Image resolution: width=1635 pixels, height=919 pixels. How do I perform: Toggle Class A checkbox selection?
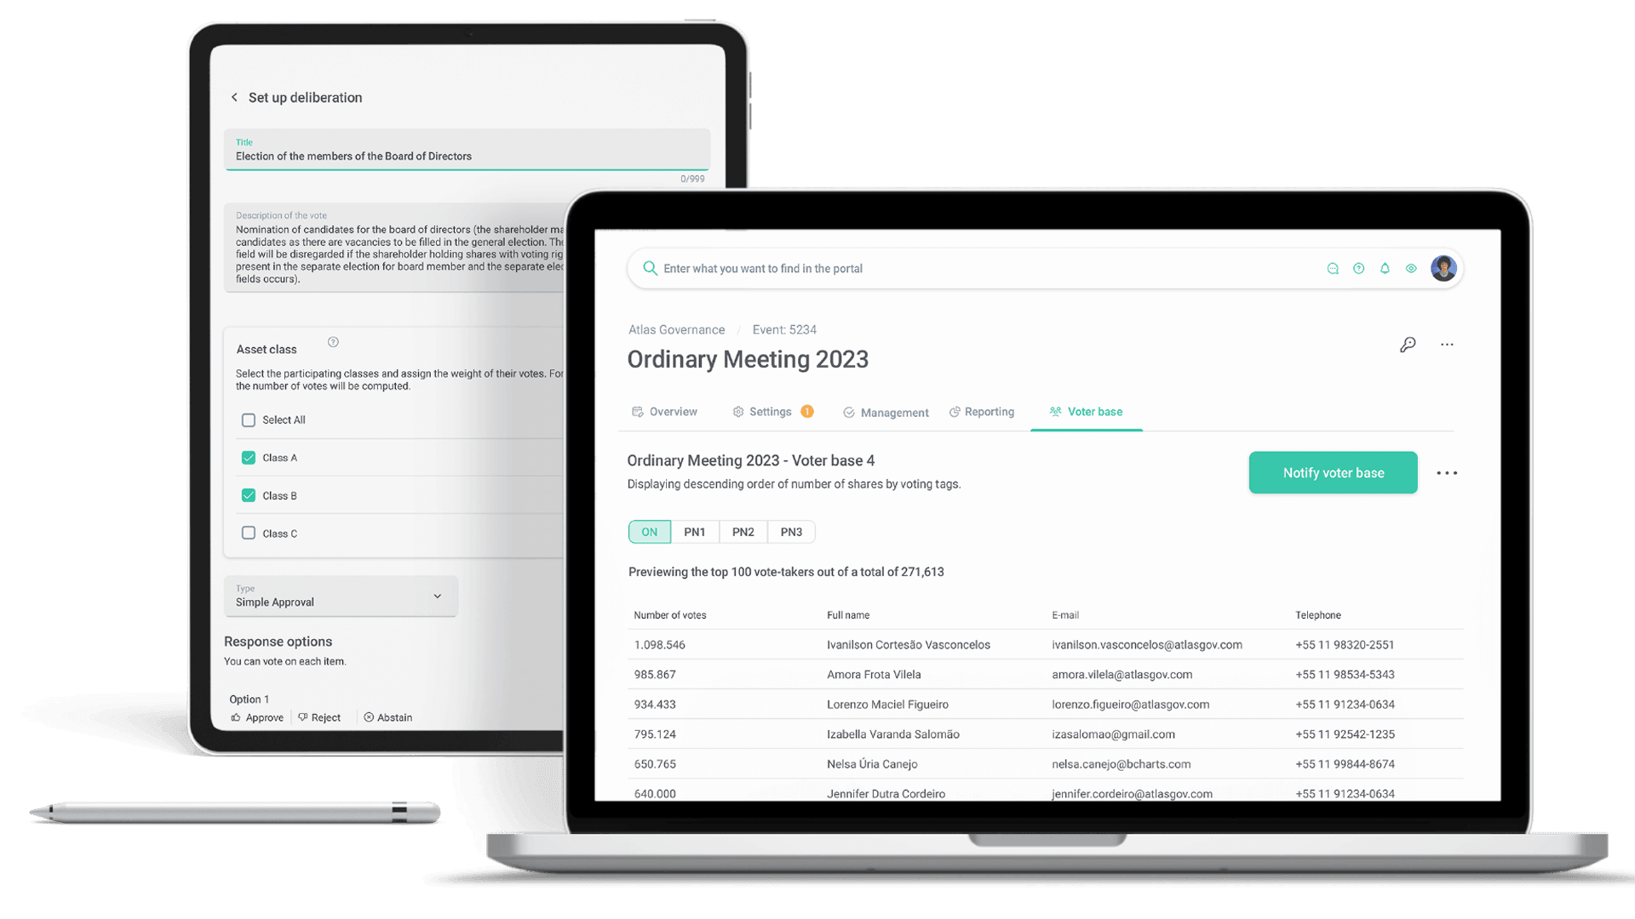coord(248,457)
